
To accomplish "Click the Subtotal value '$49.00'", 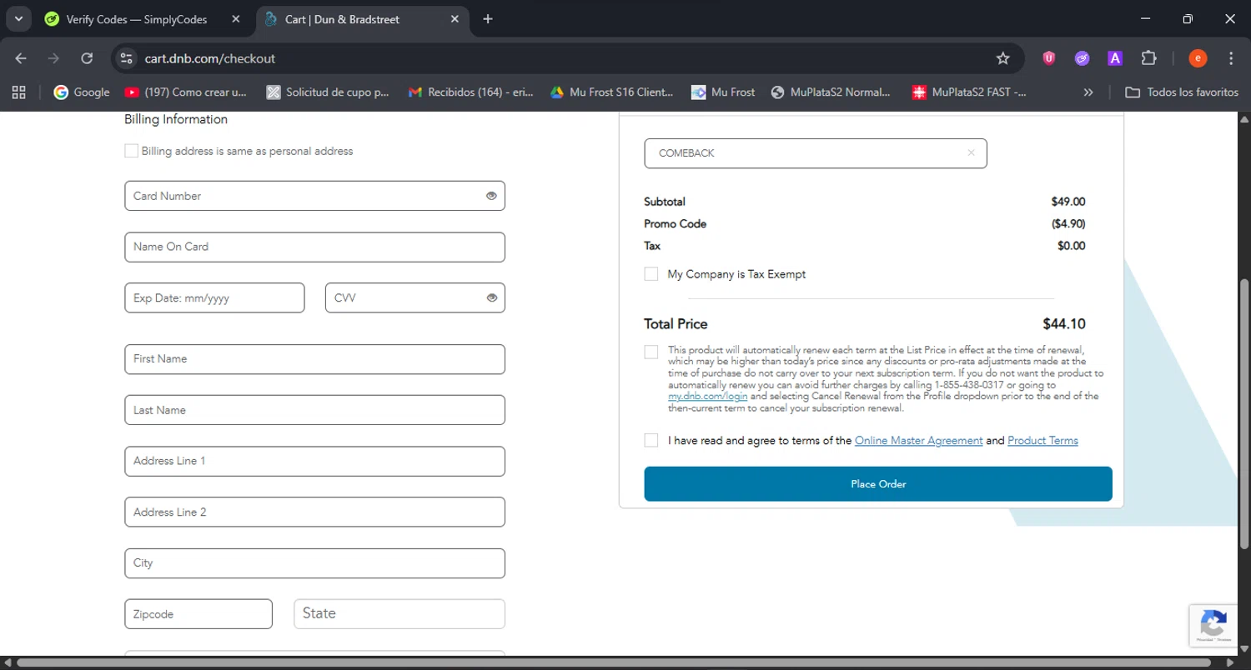I will click(1068, 202).
